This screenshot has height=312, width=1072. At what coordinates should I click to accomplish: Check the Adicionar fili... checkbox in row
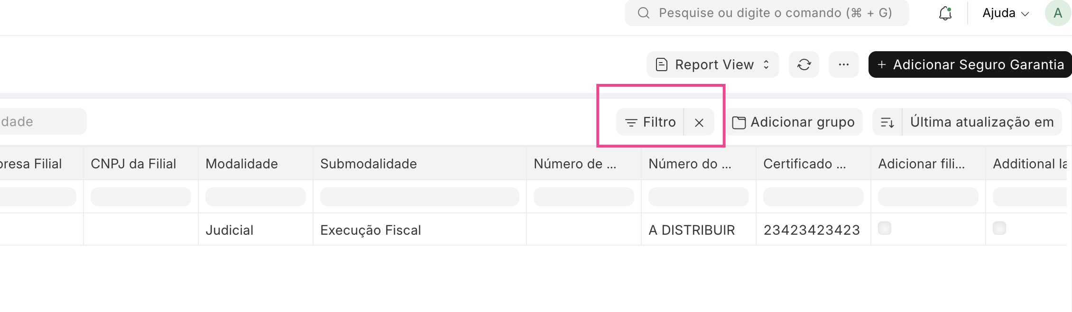coord(885,228)
